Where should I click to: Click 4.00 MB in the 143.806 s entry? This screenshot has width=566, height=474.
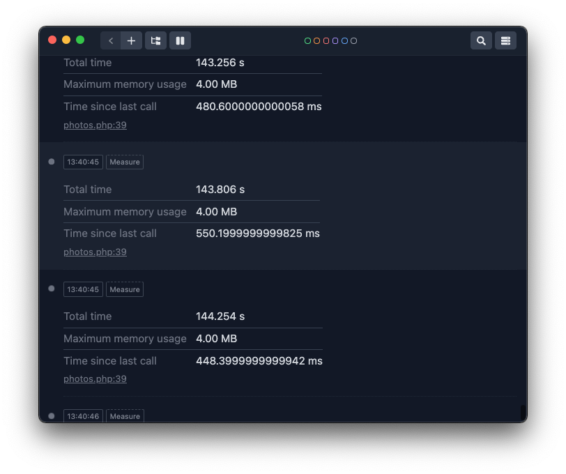pyautogui.click(x=217, y=212)
